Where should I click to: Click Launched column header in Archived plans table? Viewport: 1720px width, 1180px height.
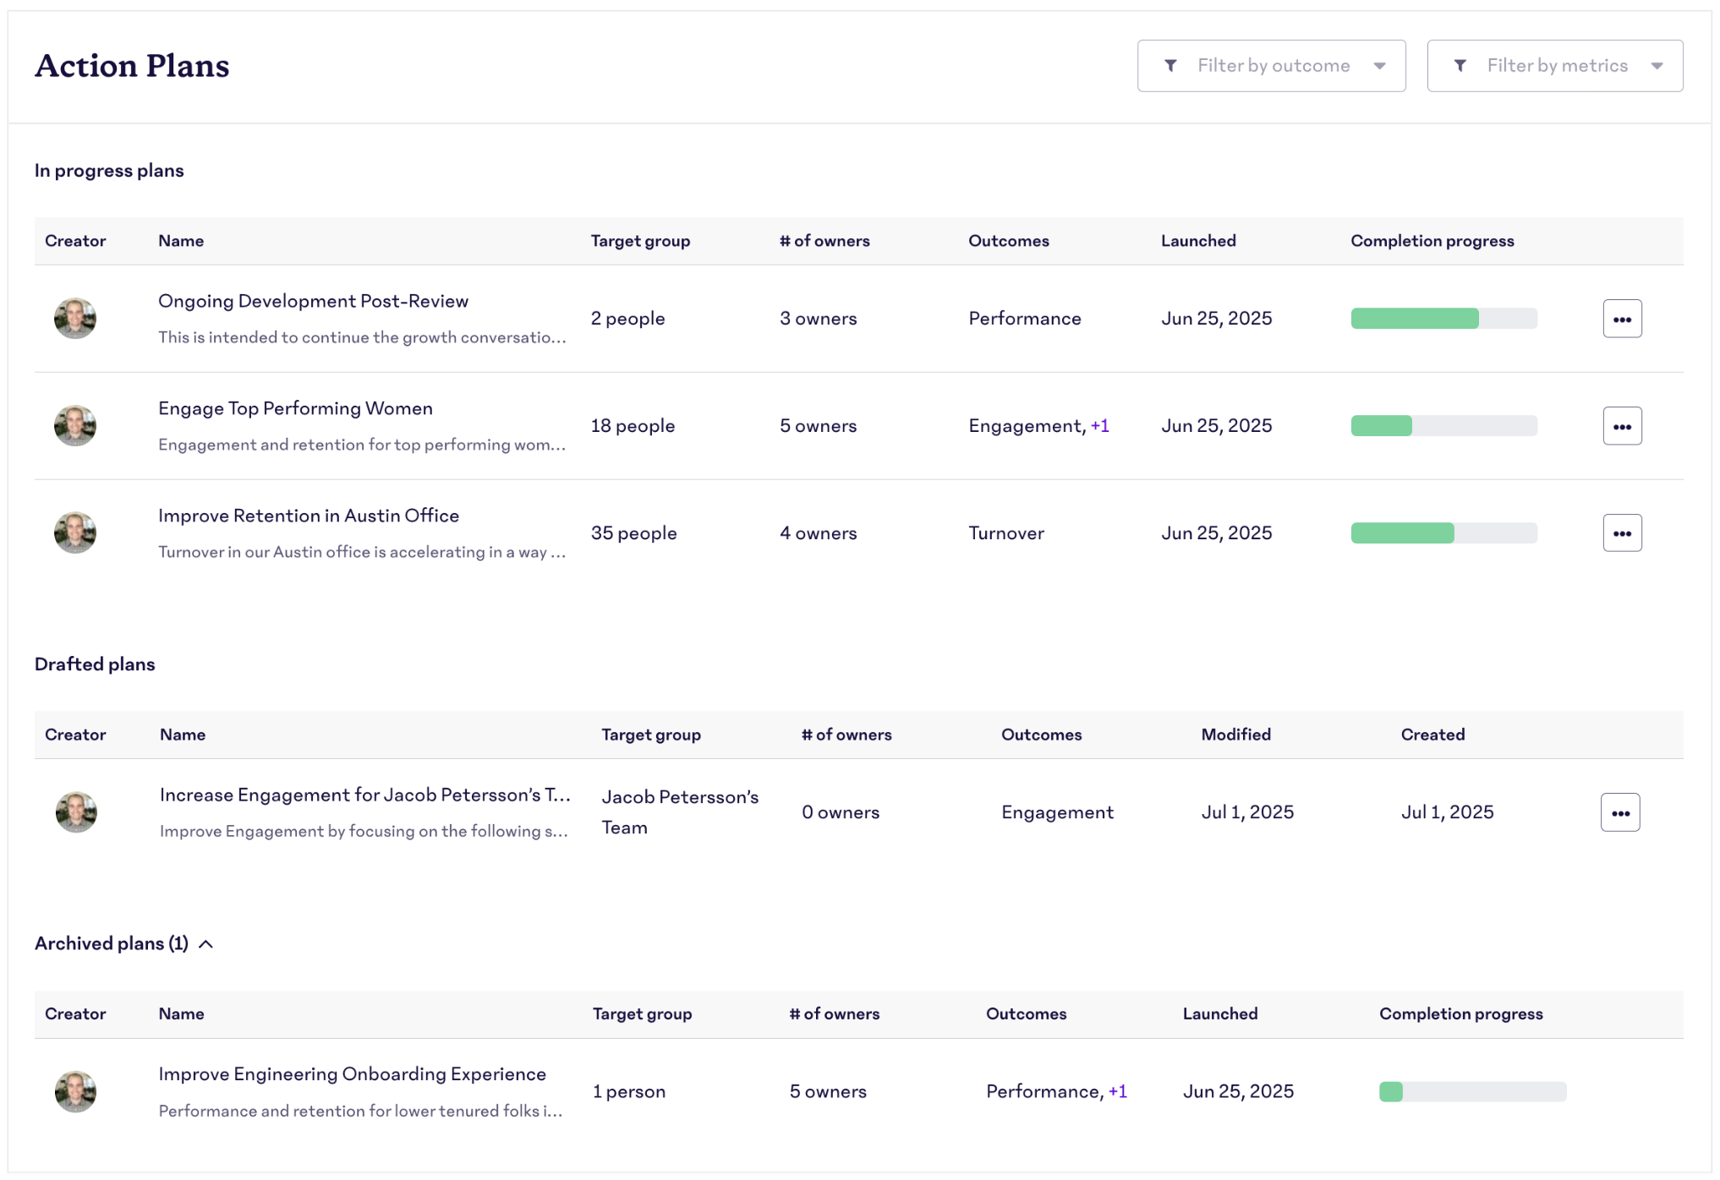1220,1013
